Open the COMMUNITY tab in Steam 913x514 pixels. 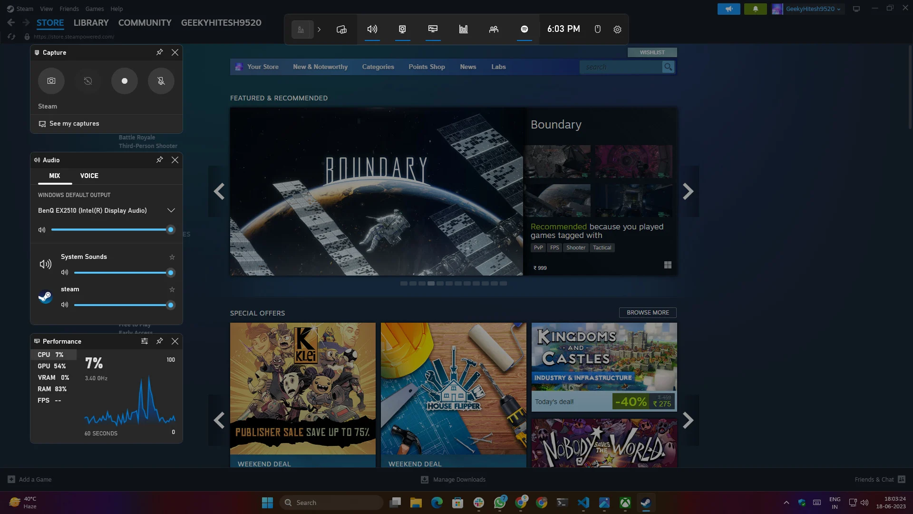pos(145,23)
